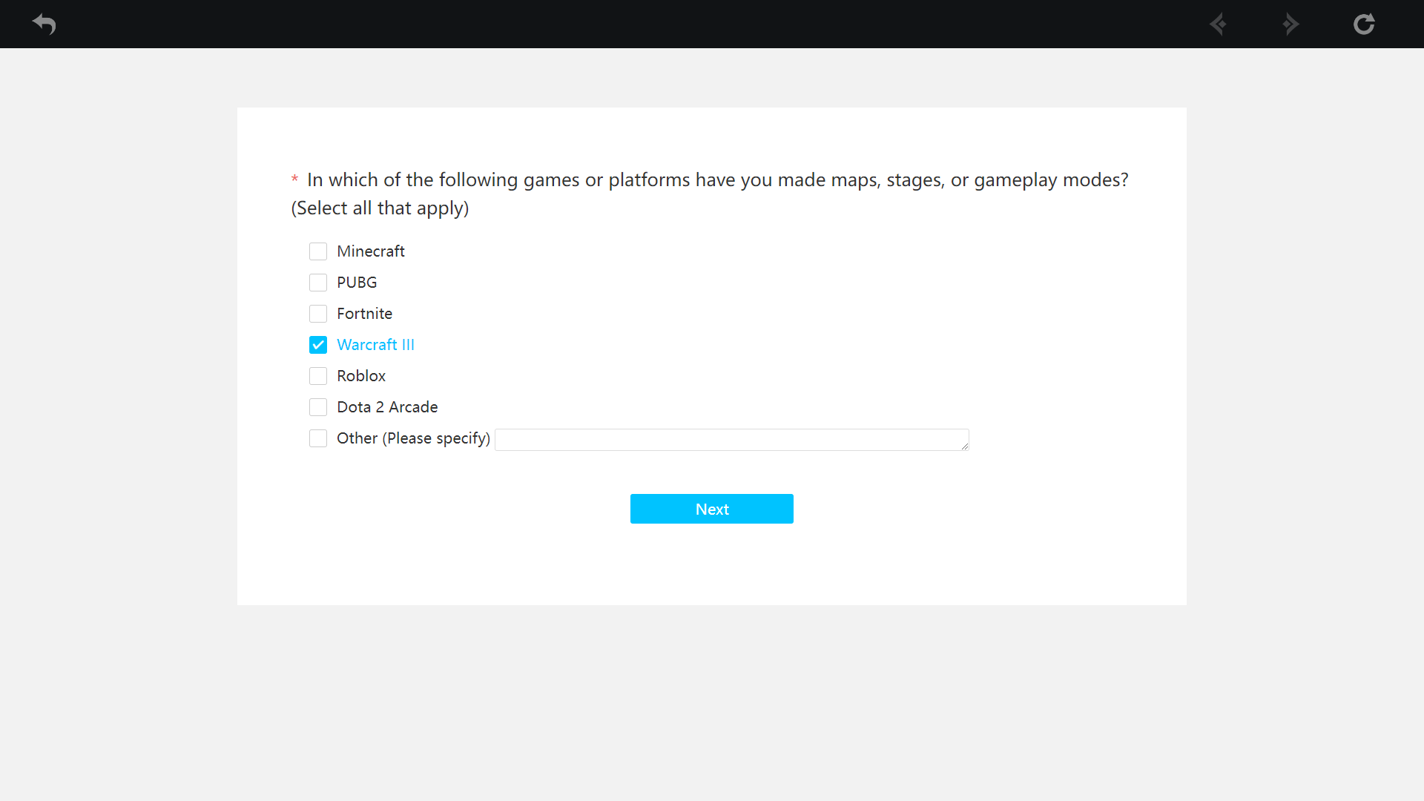Image resolution: width=1424 pixels, height=801 pixels.
Task: Check the Other (Please specify) checkbox
Action: [318, 438]
